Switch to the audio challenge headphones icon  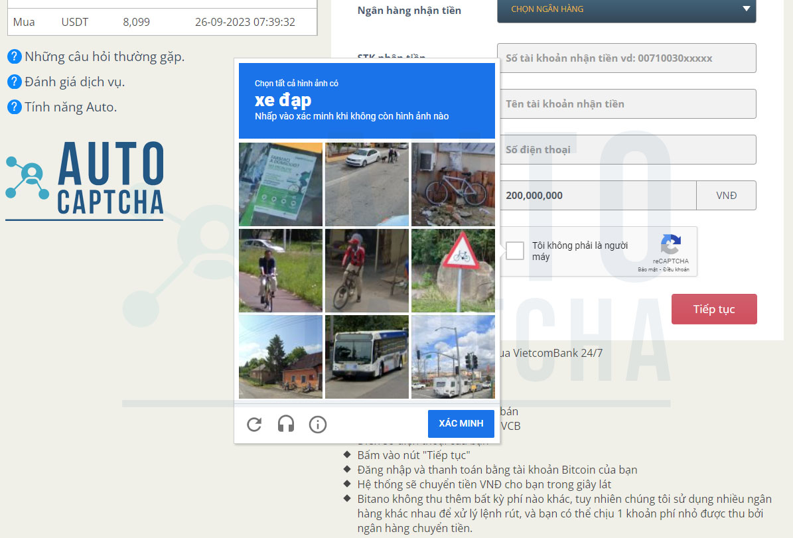286,424
